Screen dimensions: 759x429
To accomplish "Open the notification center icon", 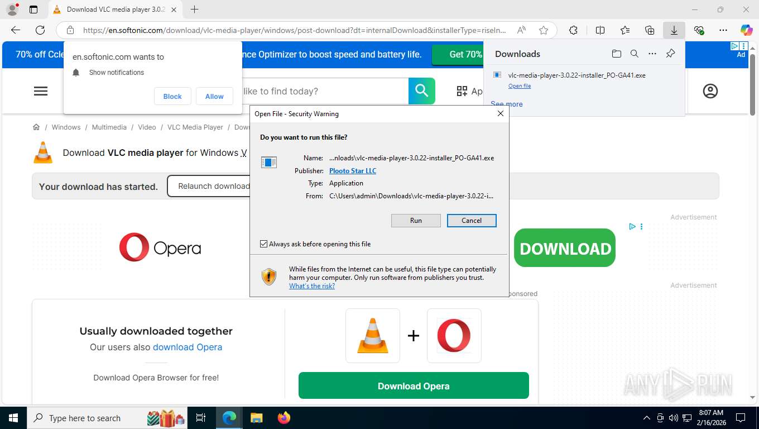I will tap(741, 418).
